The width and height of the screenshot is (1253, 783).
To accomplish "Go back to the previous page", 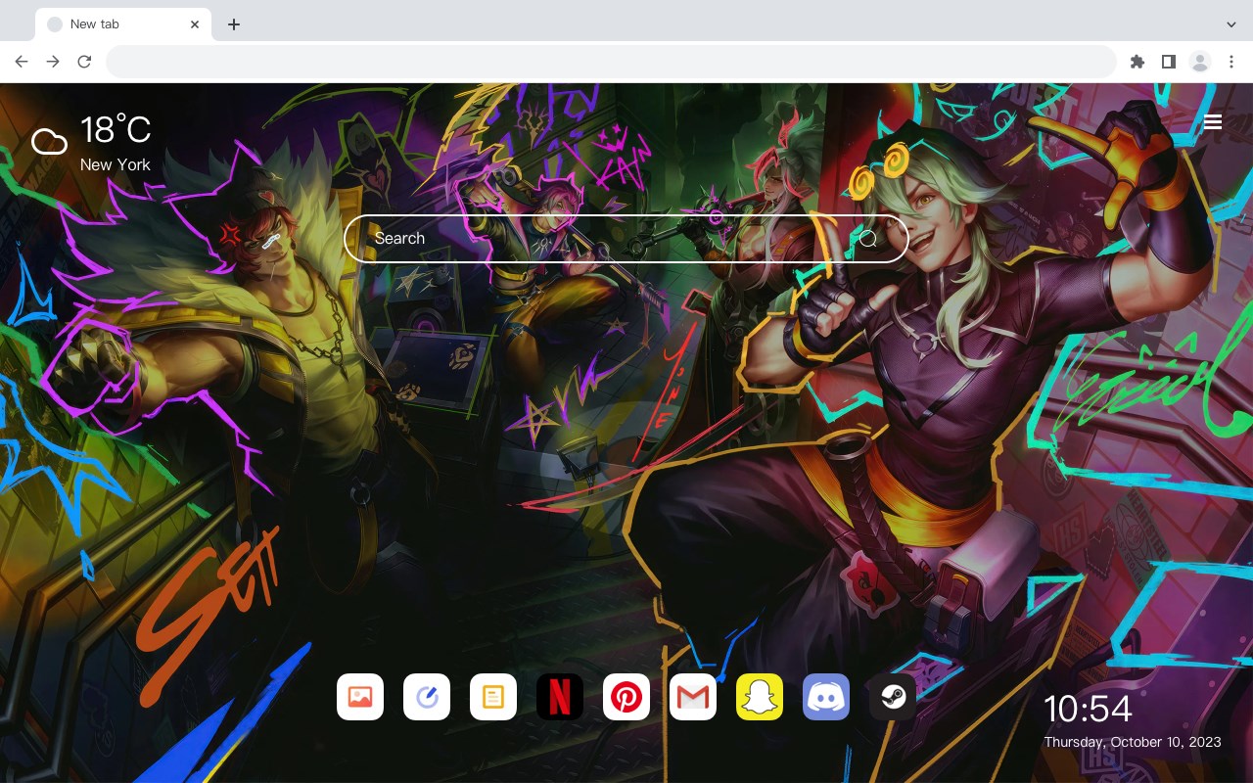I will [x=22, y=62].
